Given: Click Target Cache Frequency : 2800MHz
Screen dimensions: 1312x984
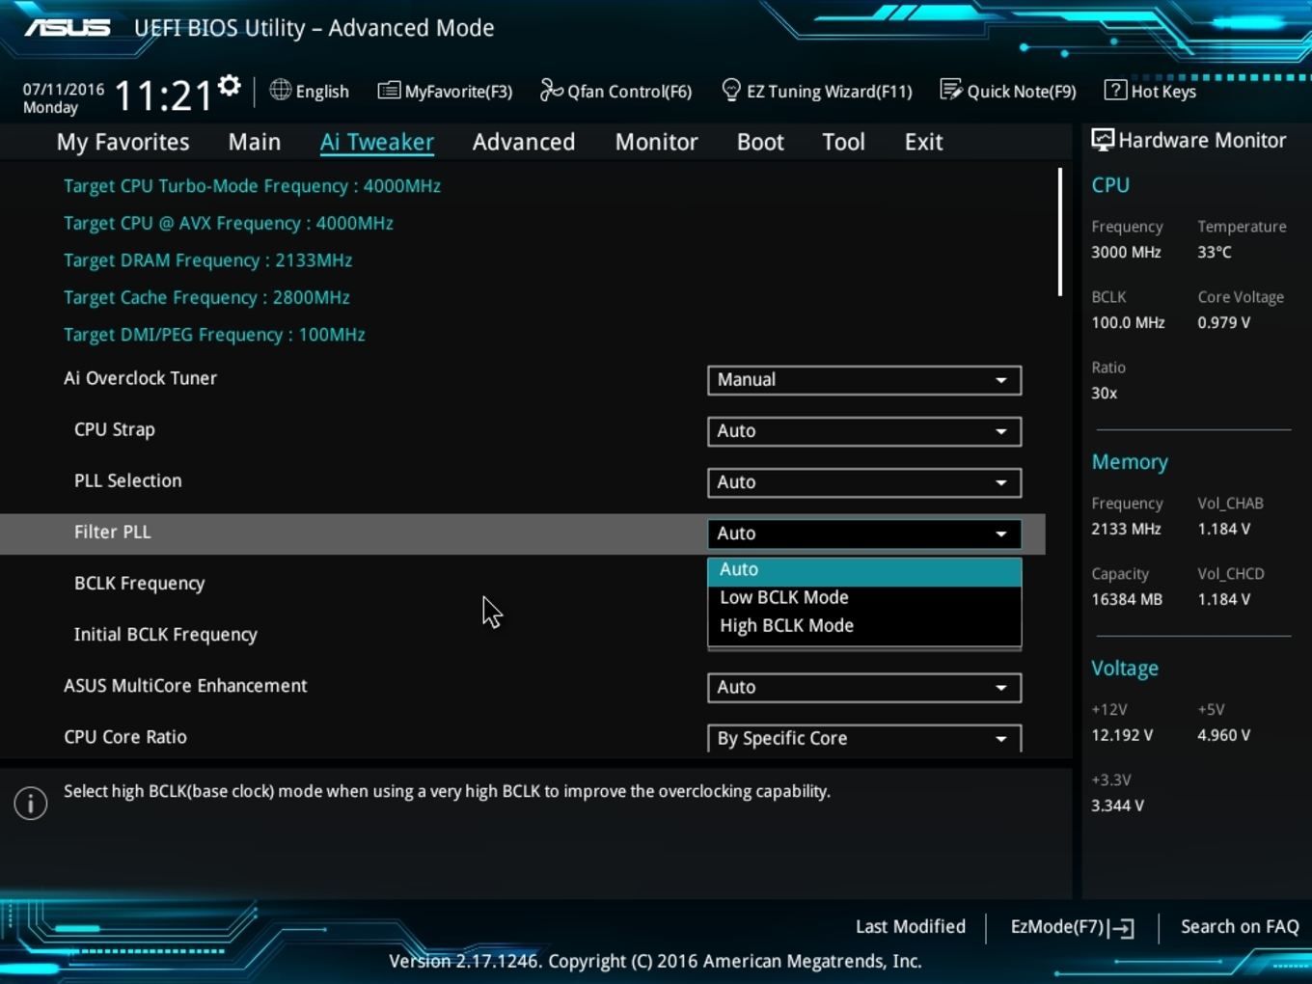Looking at the screenshot, I should [206, 298].
